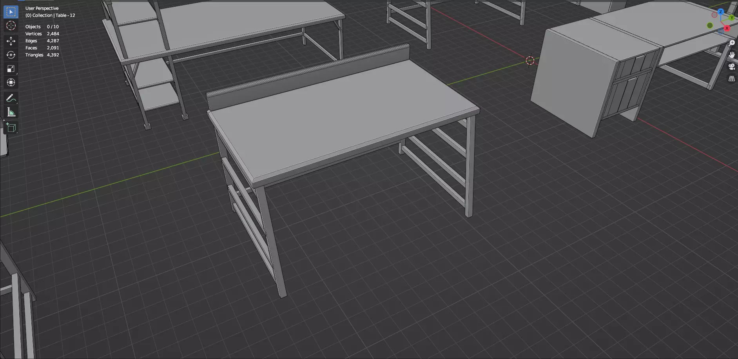738x359 pixels.
Task: Select the Measure tool
Action: [x=11, y=112]
